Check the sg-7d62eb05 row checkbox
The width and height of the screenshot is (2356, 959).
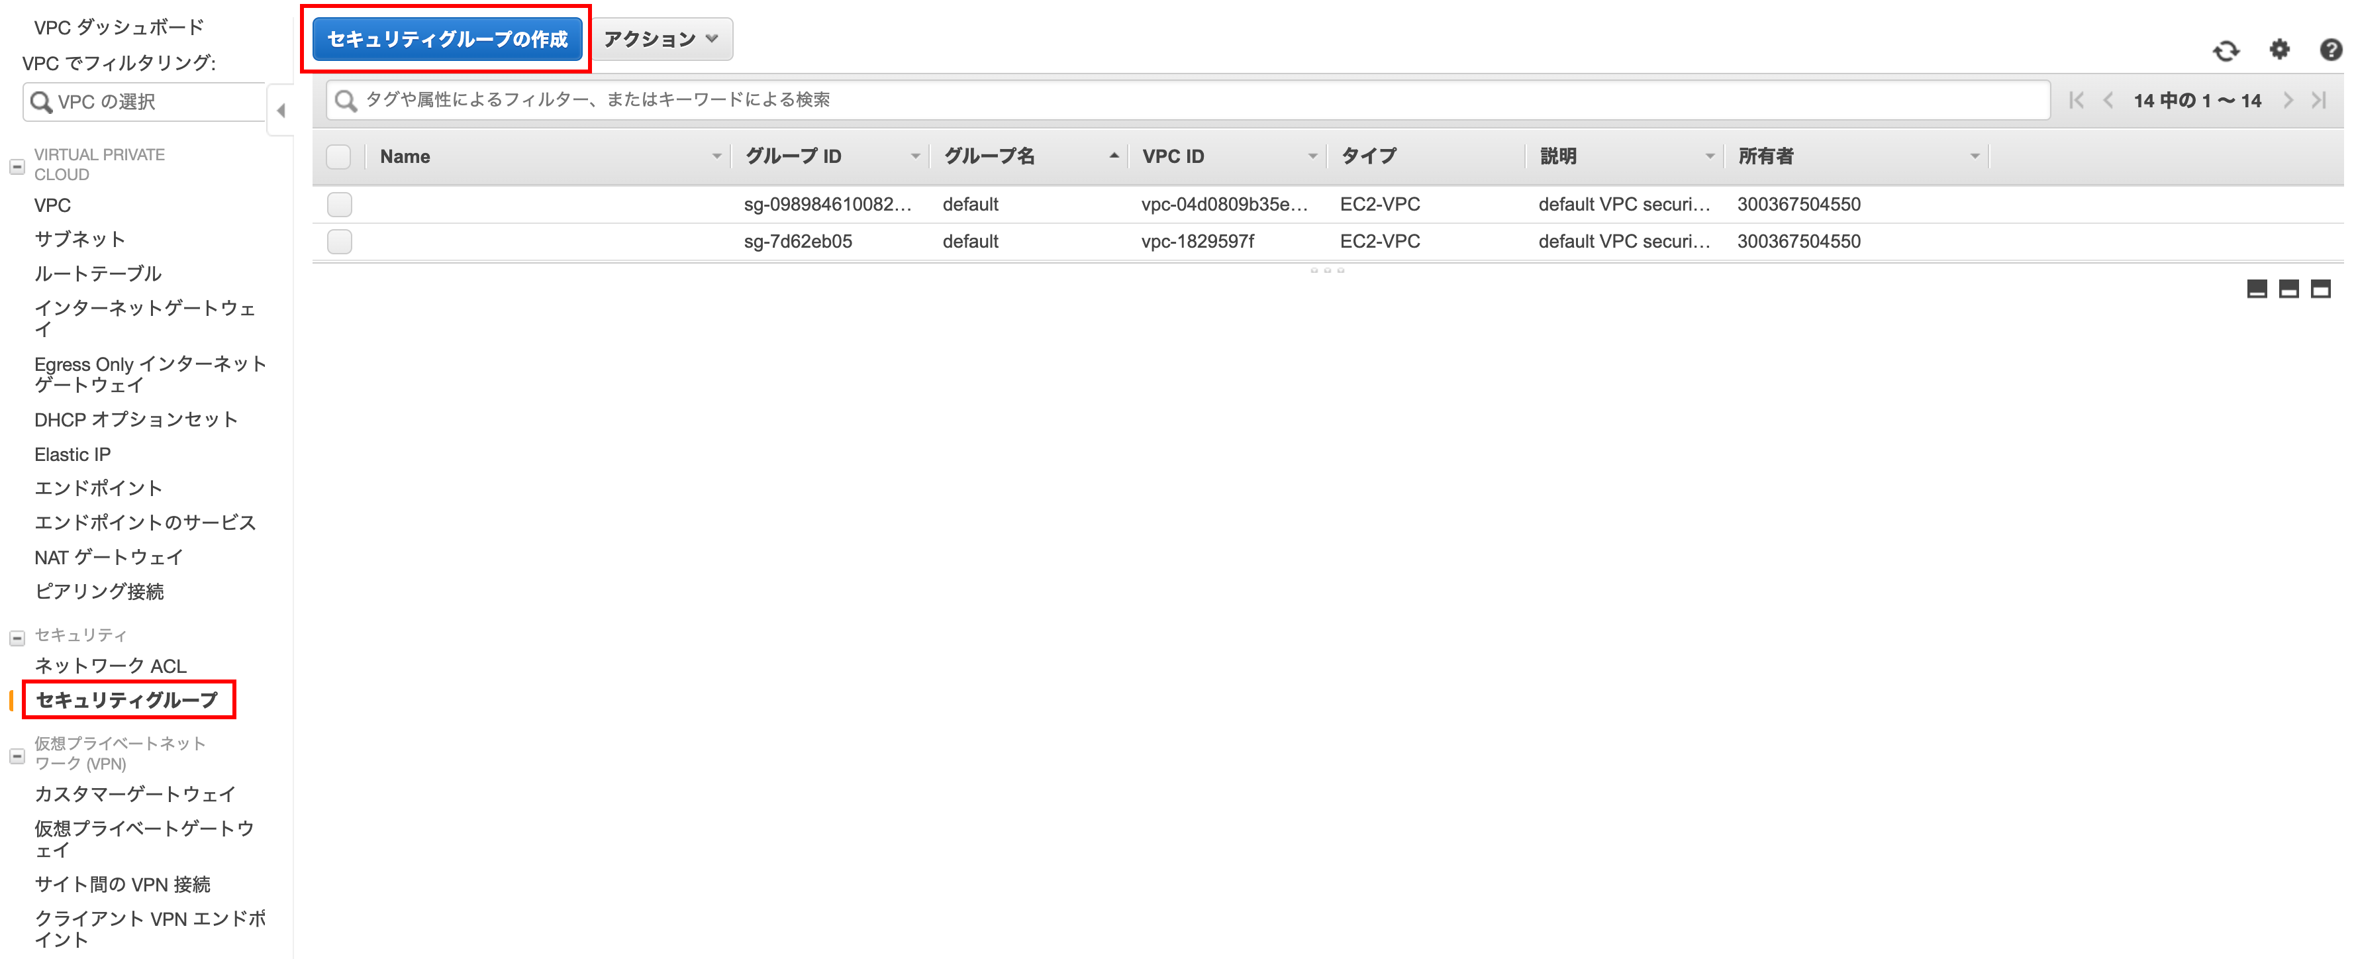tap(339, 242)
